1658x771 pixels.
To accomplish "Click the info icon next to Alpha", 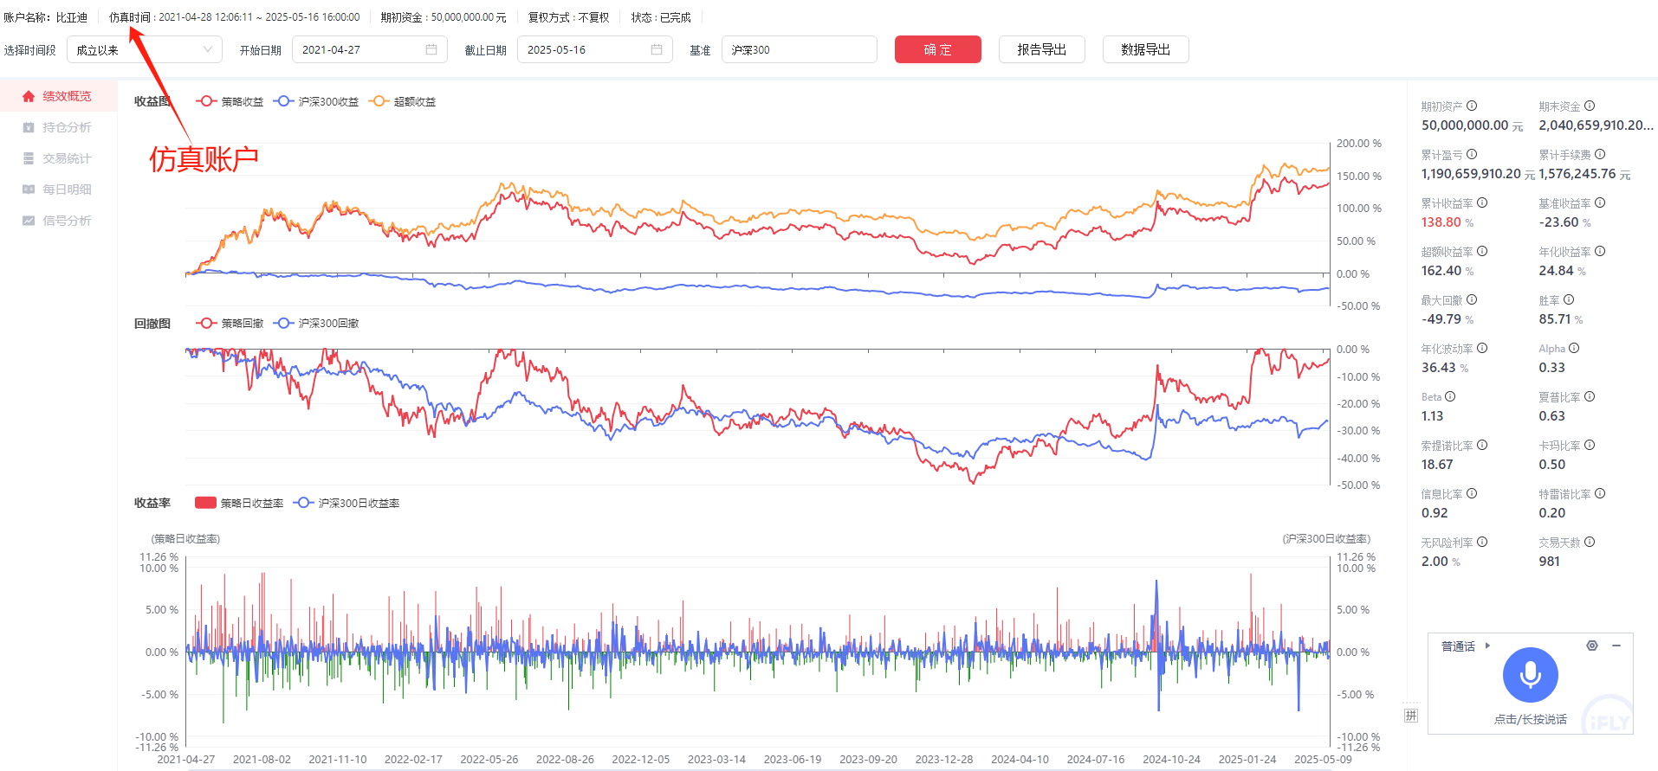I will [x=1574, y=349].
